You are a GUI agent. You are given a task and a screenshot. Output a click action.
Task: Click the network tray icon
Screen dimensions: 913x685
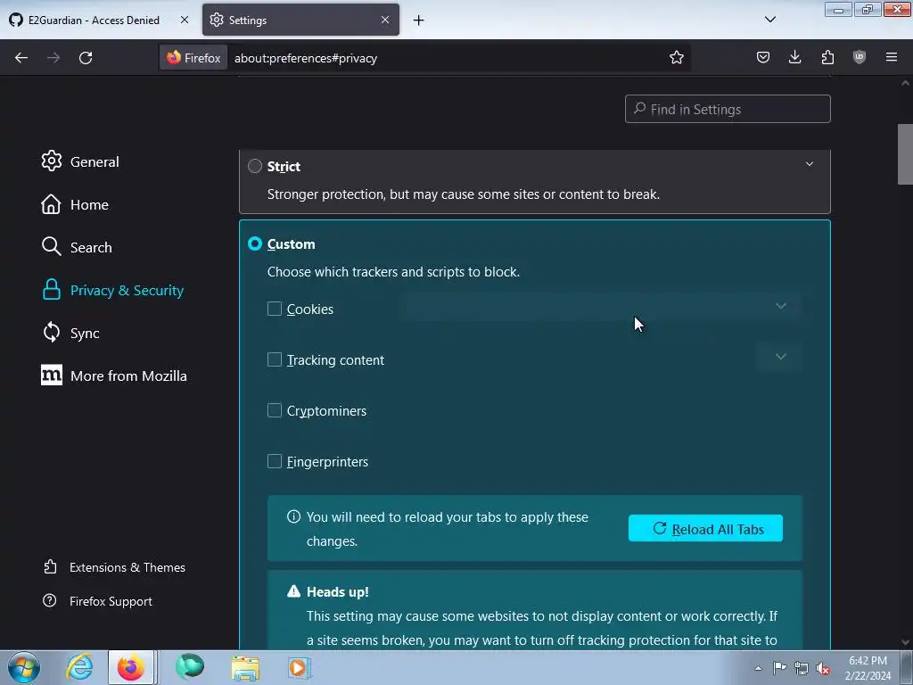coord(802,668)
